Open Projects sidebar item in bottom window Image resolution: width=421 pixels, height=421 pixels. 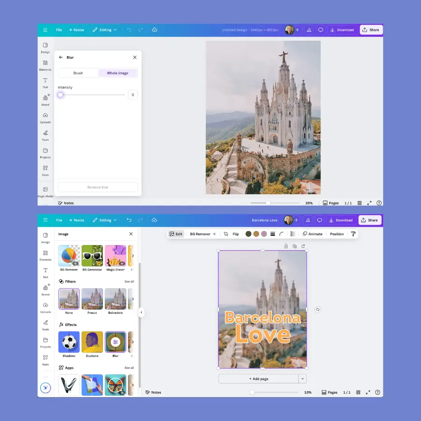tap(45, 342)
